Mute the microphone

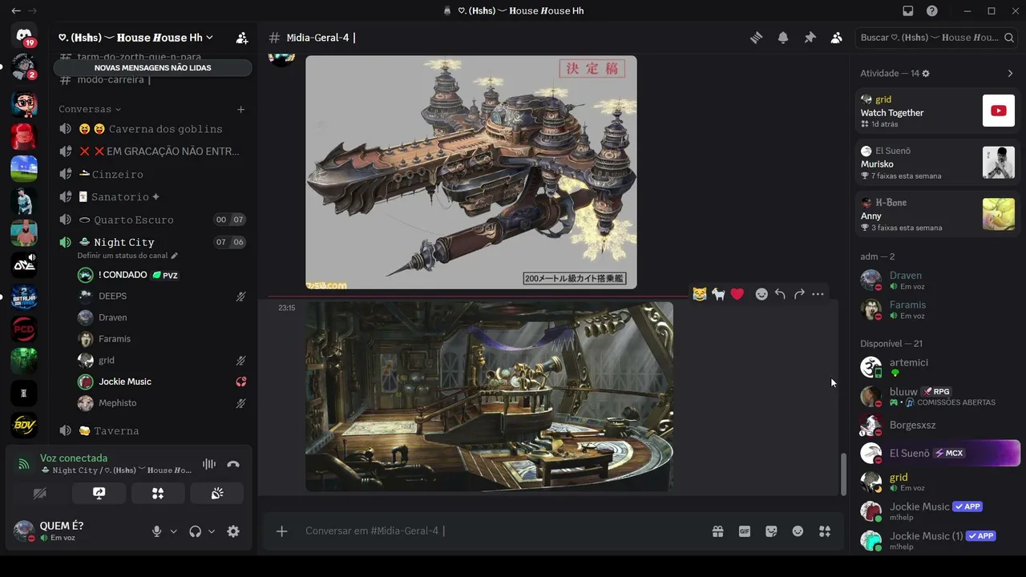pyautogui.click(x=157, y=531)
